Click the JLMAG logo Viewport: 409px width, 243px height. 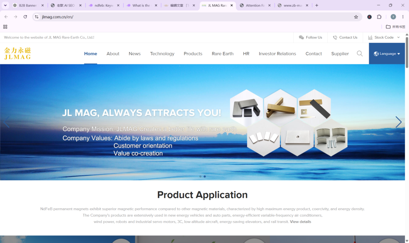[18, 54]
